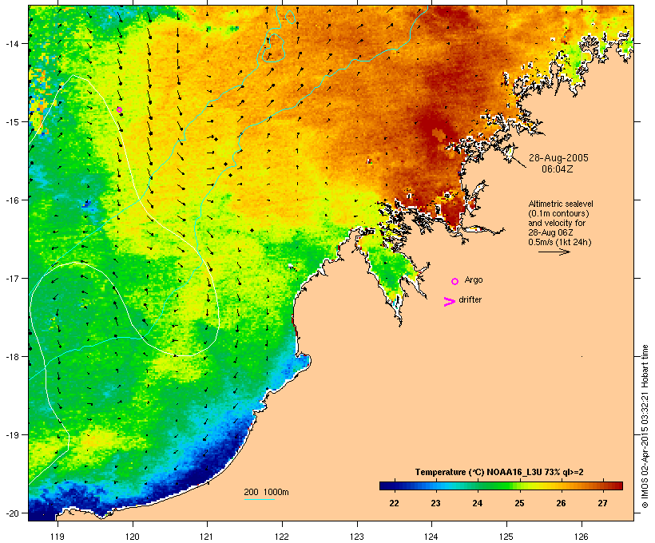
Task: Click the longitude label 125
Action: 506,537
